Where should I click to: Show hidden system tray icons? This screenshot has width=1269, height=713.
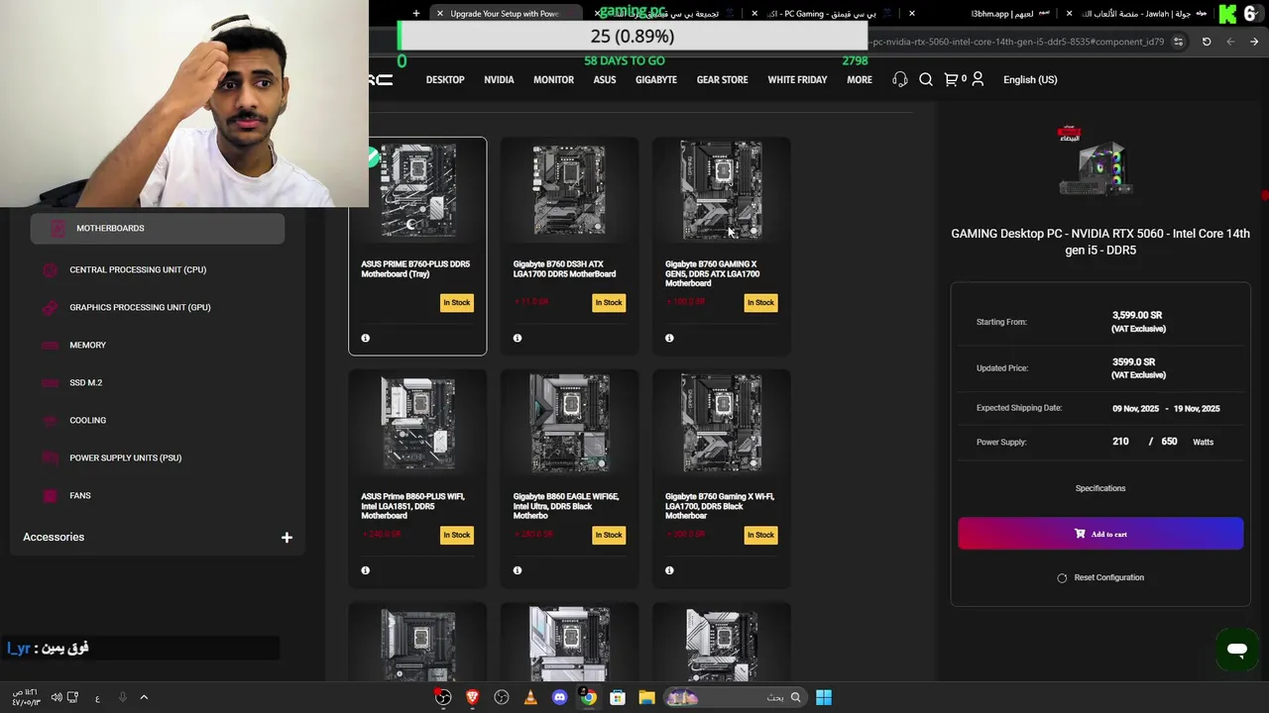click(x=144, y=698)
